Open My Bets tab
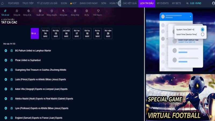The width and height of the screenshot is (215, 121). click(x=177, y=3)
